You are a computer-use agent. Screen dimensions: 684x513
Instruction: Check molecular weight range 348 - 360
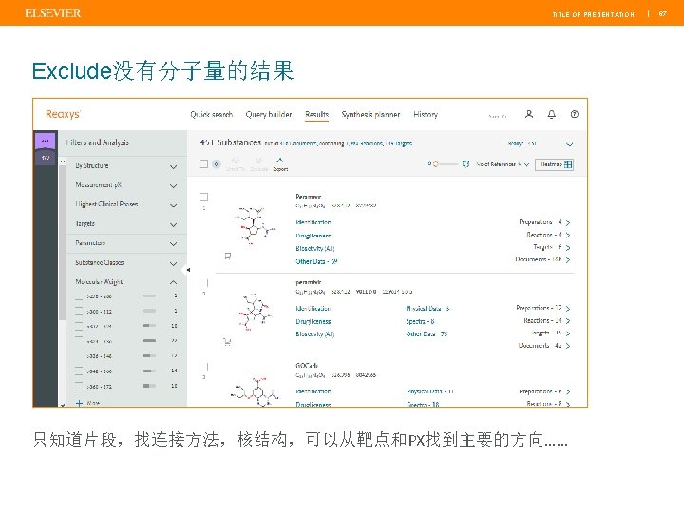click(x=79, y=371)
